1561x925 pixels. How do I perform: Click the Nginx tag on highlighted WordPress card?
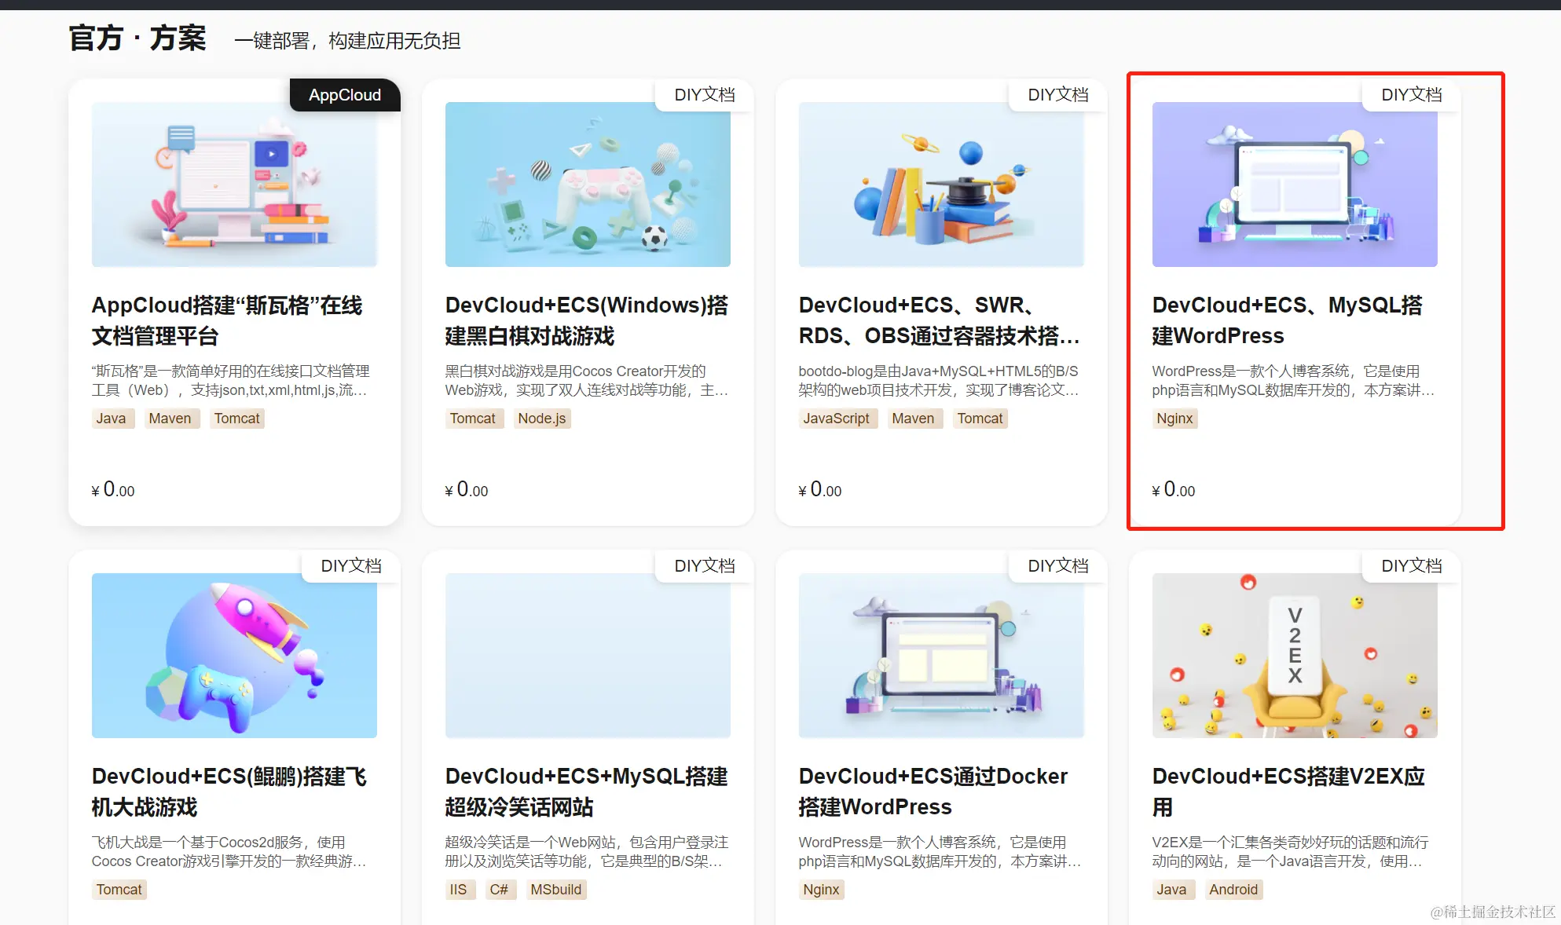tap(1174, 419)
